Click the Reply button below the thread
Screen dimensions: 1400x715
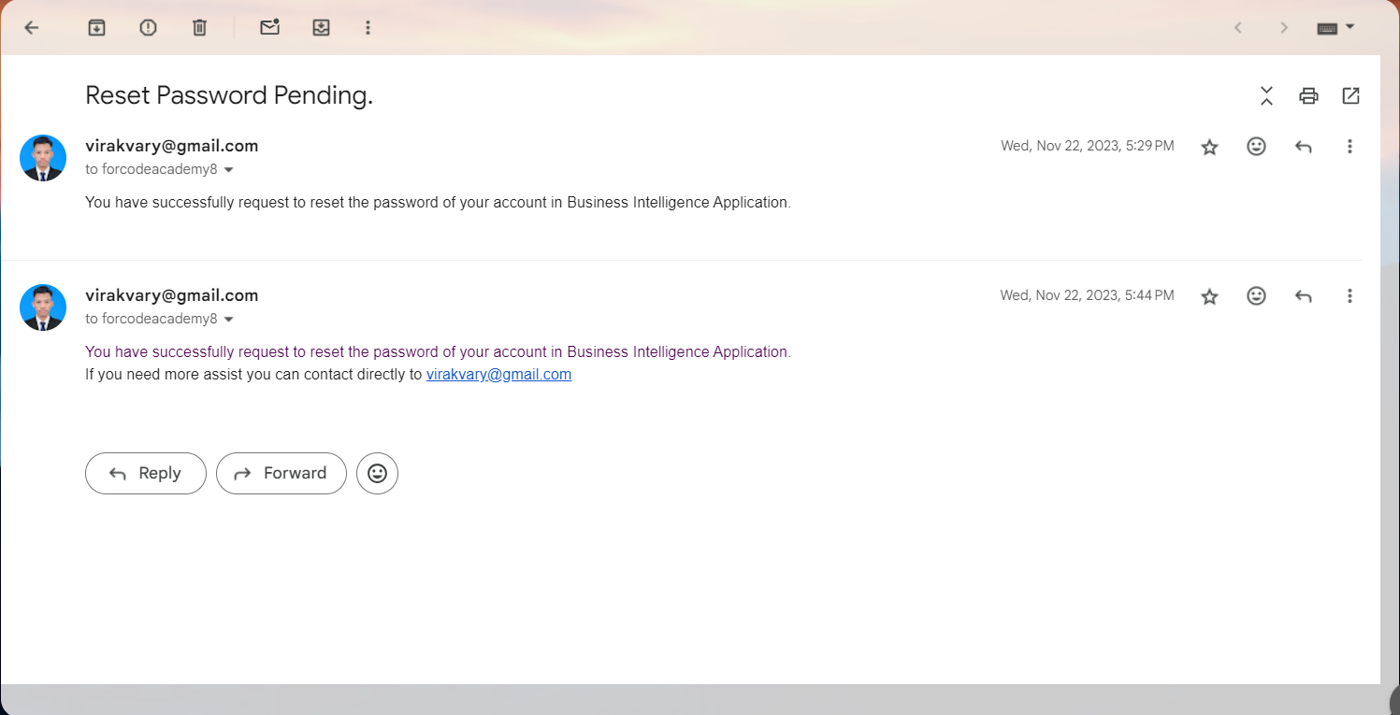coord(145,473)
